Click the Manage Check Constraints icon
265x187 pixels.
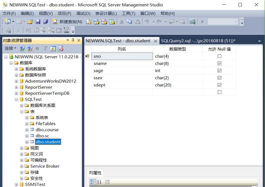pyautogui.click(x=59, y=30)
